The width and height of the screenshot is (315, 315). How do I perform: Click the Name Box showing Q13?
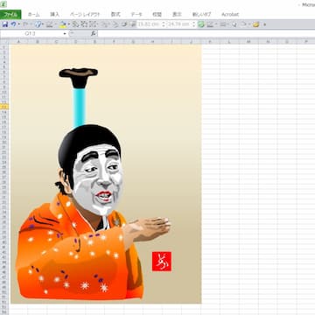pos(31,34)
